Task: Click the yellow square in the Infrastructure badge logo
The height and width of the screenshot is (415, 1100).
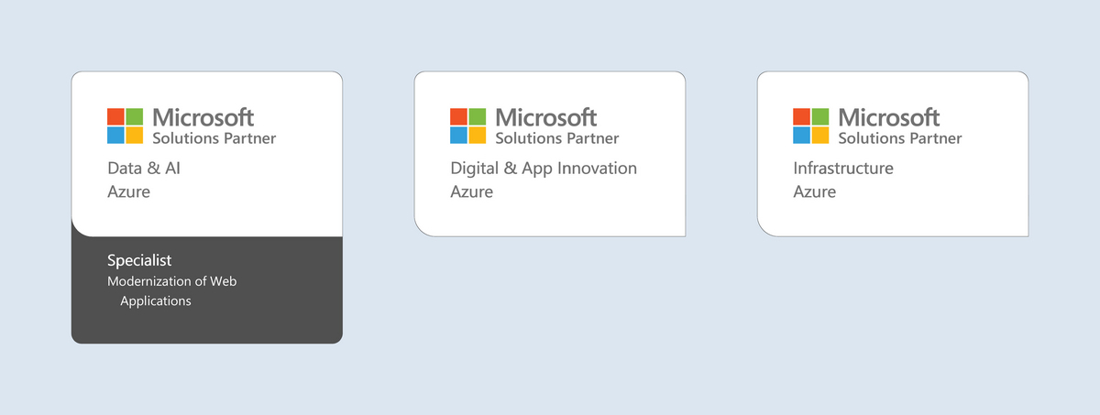Action: tap(820, 136)
